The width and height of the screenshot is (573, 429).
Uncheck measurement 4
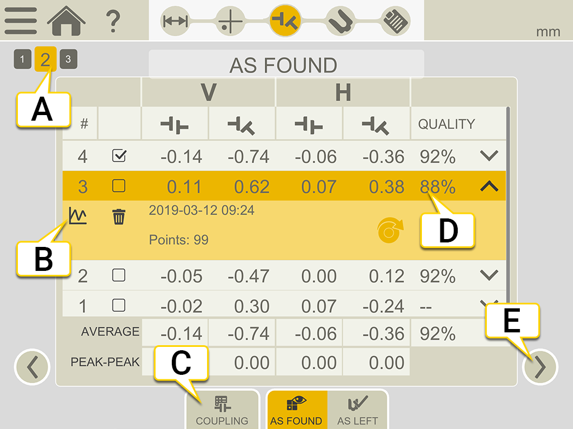(x=119, y=156)
